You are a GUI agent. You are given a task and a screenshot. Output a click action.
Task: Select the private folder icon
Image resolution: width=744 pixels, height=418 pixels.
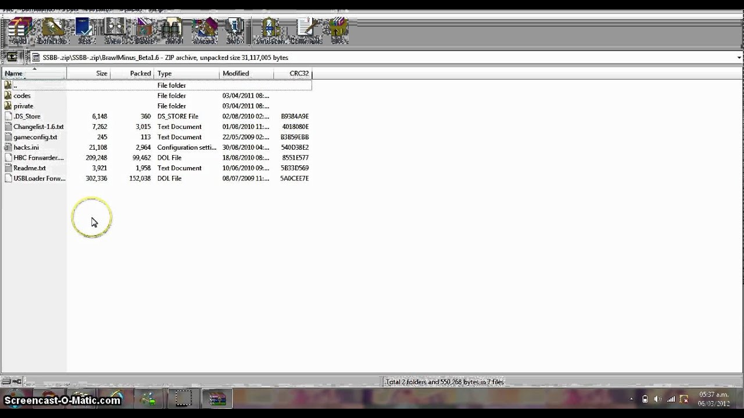click(x=8, y=106)
